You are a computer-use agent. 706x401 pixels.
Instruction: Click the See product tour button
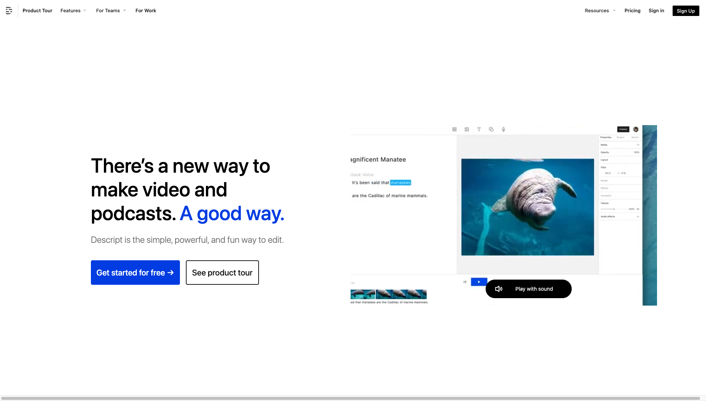pyautogui.click(x=222, y=273)
